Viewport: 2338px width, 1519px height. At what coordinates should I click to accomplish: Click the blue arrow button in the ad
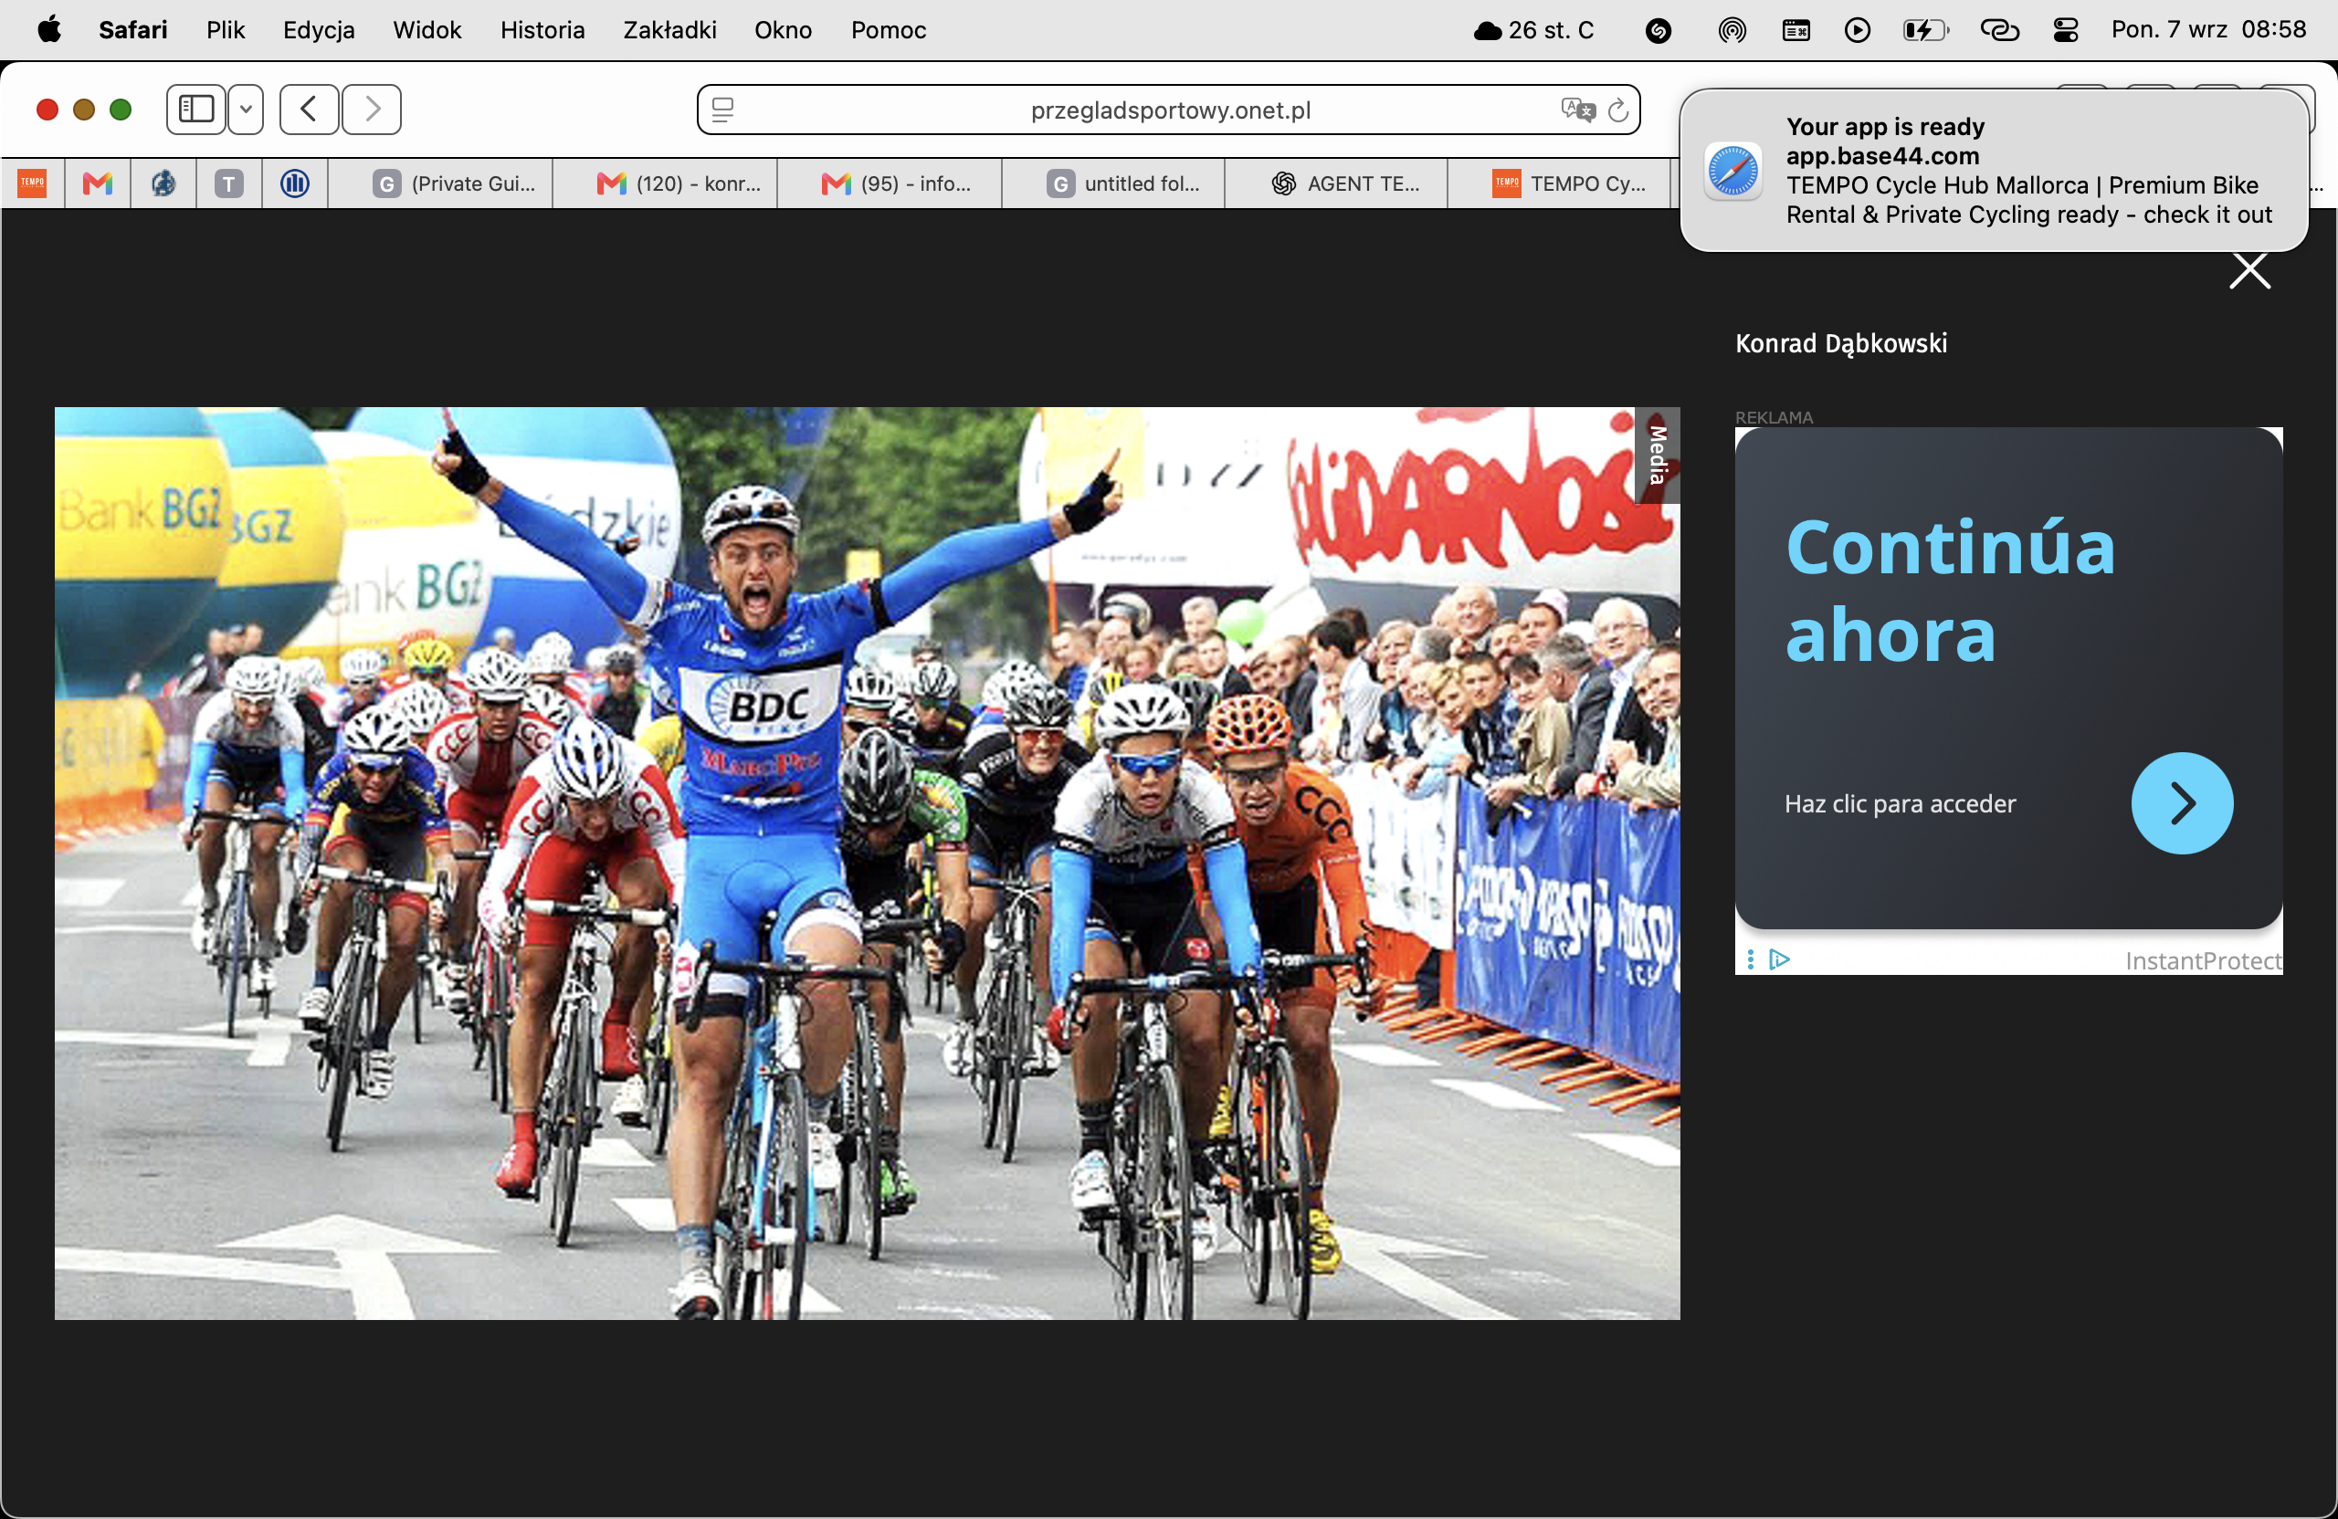2182,803
